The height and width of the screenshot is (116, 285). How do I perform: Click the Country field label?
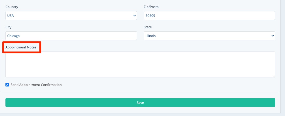[12, 7]
